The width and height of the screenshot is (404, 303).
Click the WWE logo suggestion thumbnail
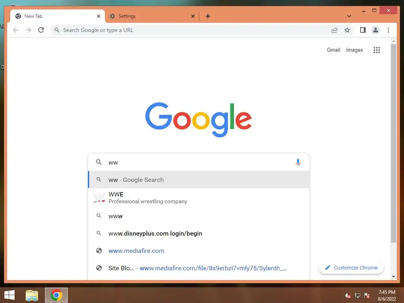pyautogui.click(x=99, y=198)
